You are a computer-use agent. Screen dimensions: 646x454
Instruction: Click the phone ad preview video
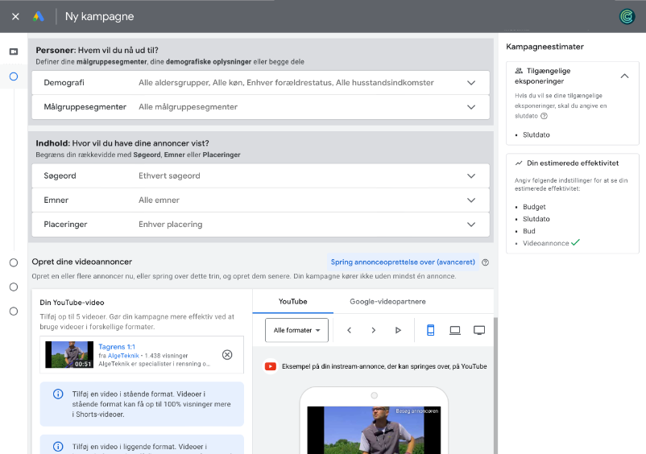[x=374, y=430]
